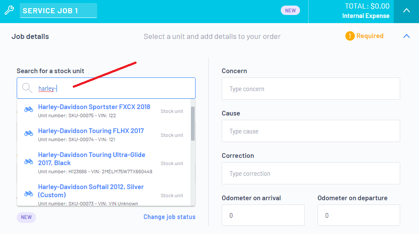Click the orange Required warning icon
Screen dimensions: 419x234
(x=350, y=36)
